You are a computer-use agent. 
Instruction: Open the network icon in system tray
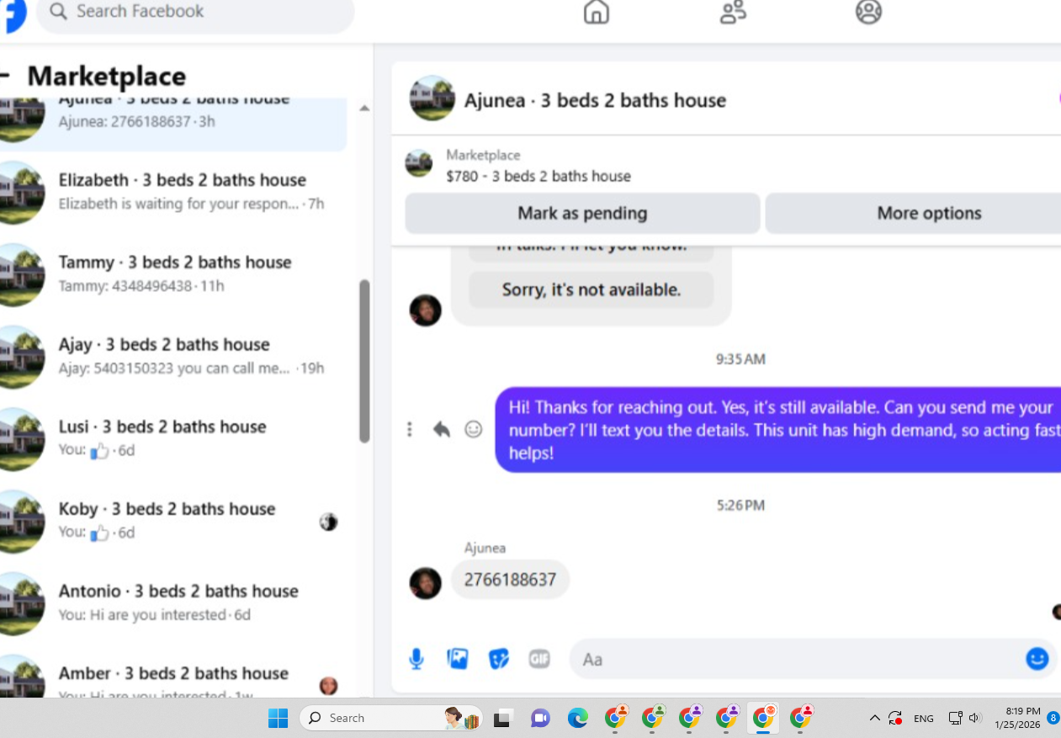pyautogui.click(x=955, y=718)
